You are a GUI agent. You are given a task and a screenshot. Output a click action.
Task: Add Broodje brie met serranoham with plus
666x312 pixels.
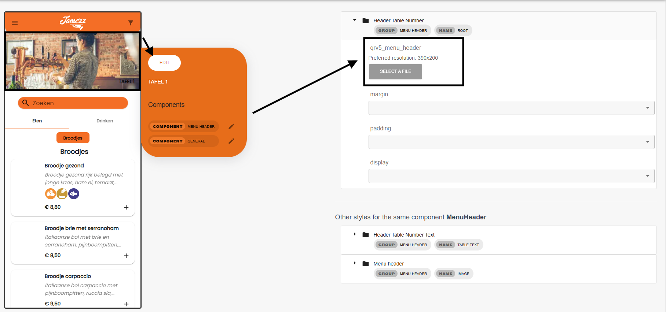(126, 256)
